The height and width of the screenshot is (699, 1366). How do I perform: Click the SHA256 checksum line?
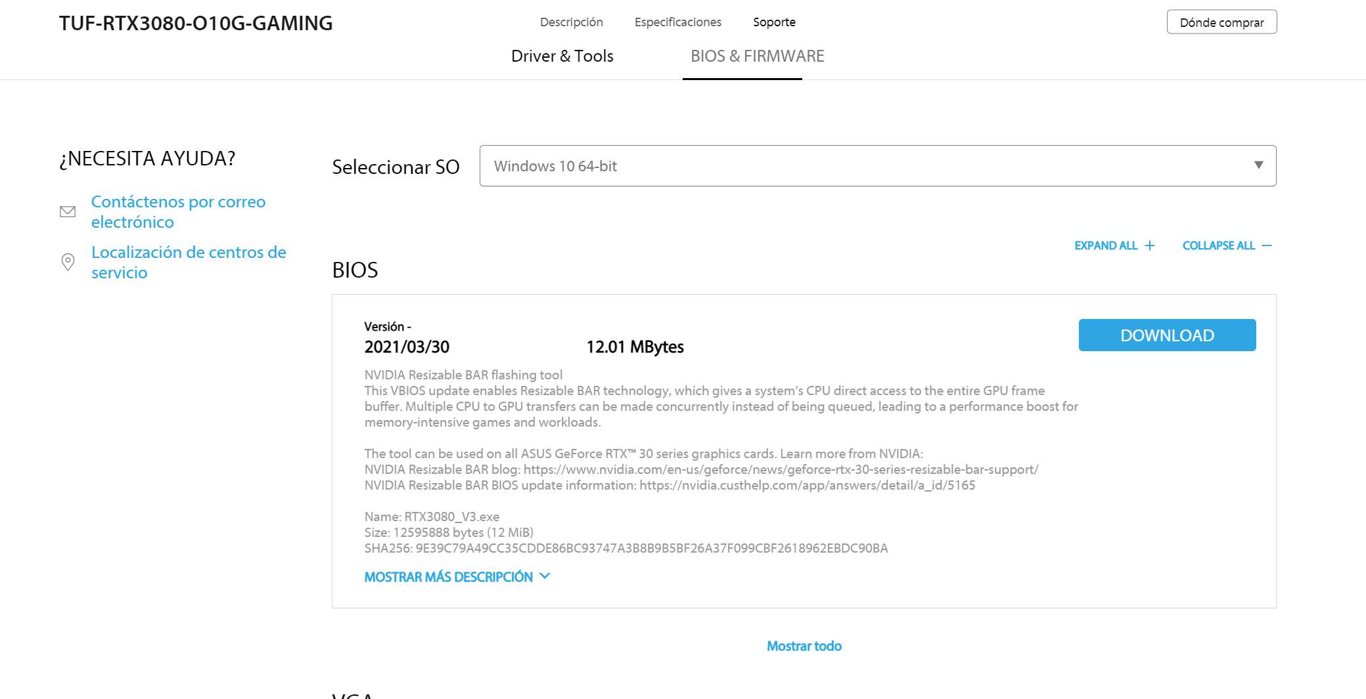click(626, 548)
